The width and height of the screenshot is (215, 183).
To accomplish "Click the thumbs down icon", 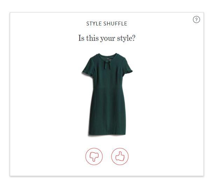I will point(94,156).
